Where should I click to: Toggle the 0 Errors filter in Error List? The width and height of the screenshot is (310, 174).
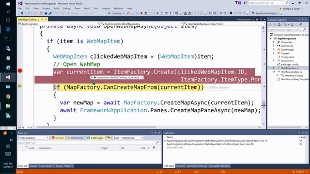(x=58, y=138)
